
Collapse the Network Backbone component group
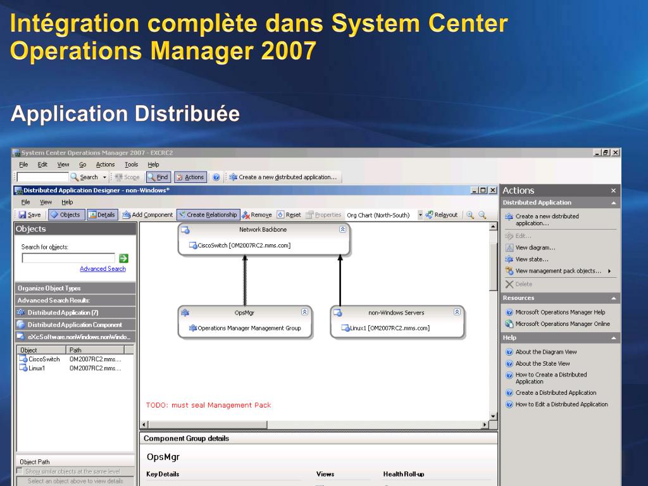pyautogui.click(x=342, y=229)
